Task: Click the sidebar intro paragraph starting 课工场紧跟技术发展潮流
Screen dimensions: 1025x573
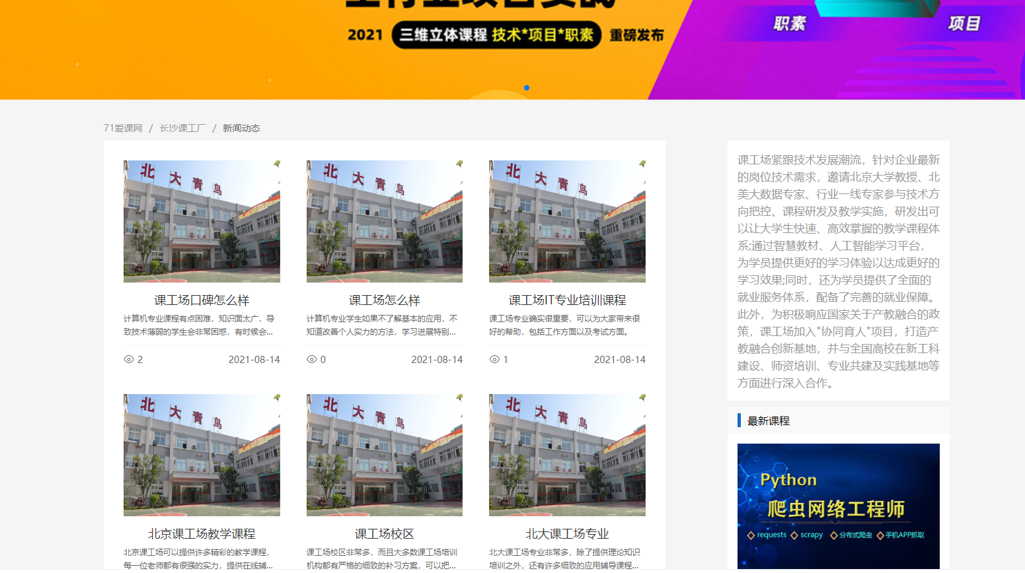Action: coord(839,271)
